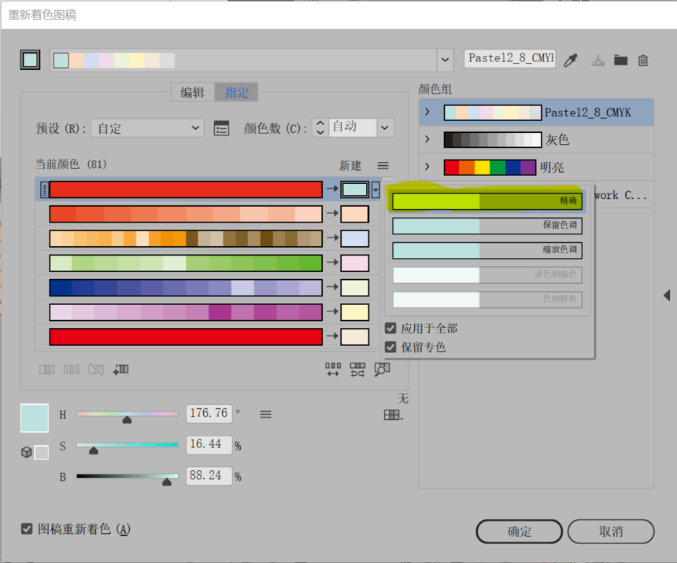Toggle 应用于全部 checkbox
This screenshot has height=563, width=677.
[x=390, y=329]
